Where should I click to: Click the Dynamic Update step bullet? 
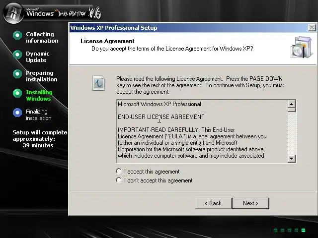click(17, 55)
